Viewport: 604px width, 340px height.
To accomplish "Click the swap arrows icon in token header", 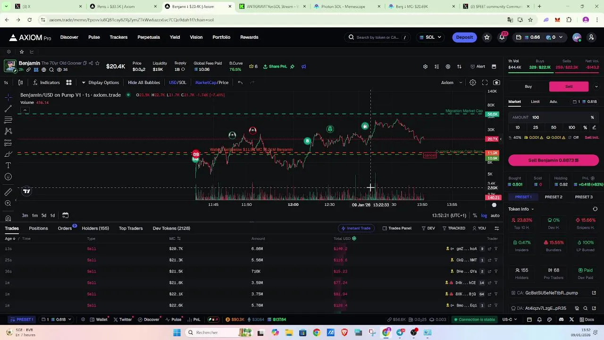I will 459,67.
